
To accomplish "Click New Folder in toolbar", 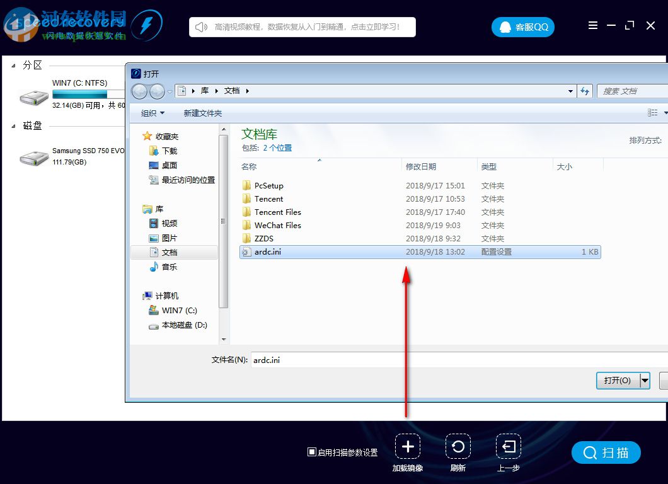I will (x=203, y=113).
